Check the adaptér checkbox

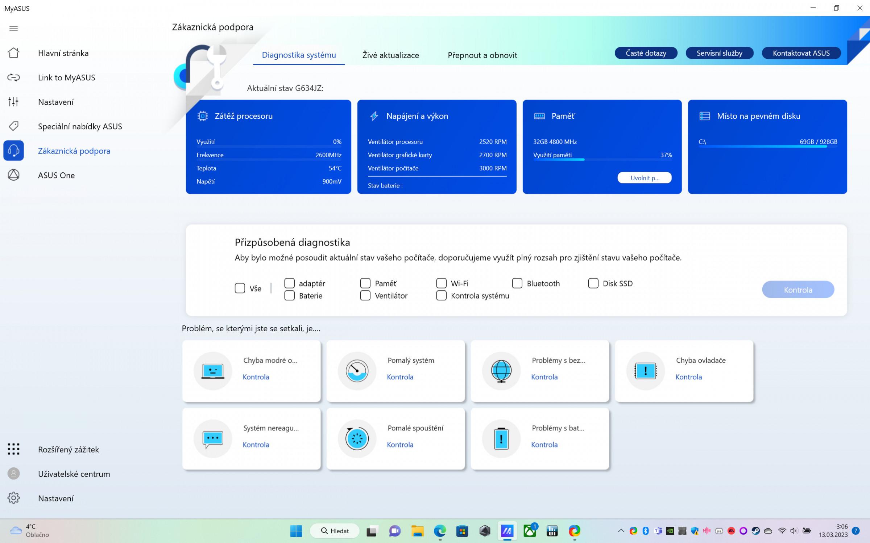click(289, 283)
